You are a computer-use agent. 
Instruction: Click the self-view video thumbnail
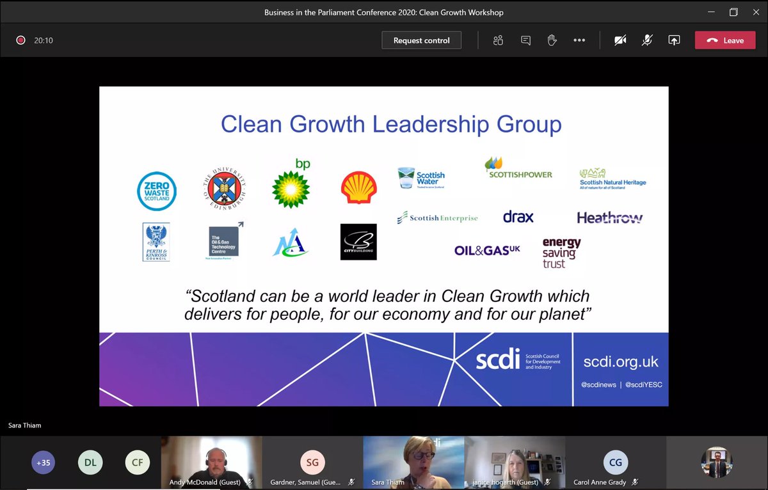[716, 462]
